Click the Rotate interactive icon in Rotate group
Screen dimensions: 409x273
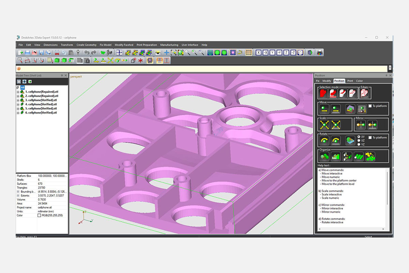[x=324, y=140]
